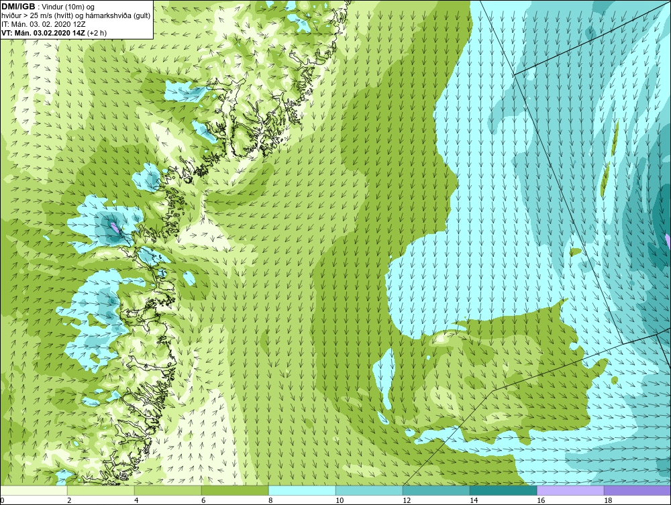
Task: Click the 0–2 m/s palest legend swatch
Action: click(34, 490)
